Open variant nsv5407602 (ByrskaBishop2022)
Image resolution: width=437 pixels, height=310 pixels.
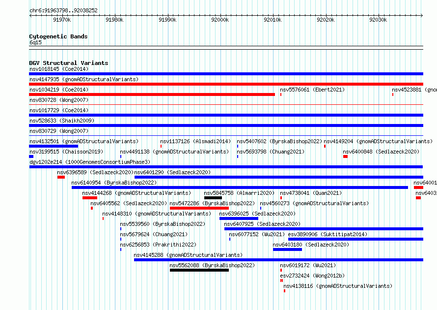(279, 141)
